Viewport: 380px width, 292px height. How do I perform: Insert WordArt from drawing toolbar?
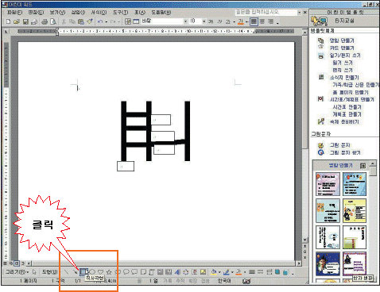[x=177, y=271]
